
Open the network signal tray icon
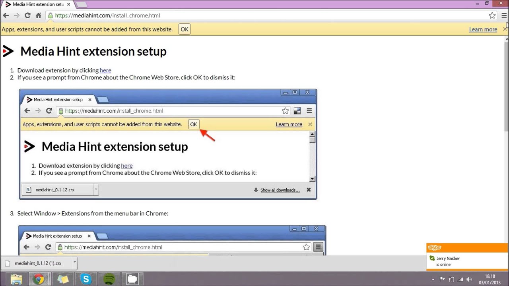(x=460, y=279)
